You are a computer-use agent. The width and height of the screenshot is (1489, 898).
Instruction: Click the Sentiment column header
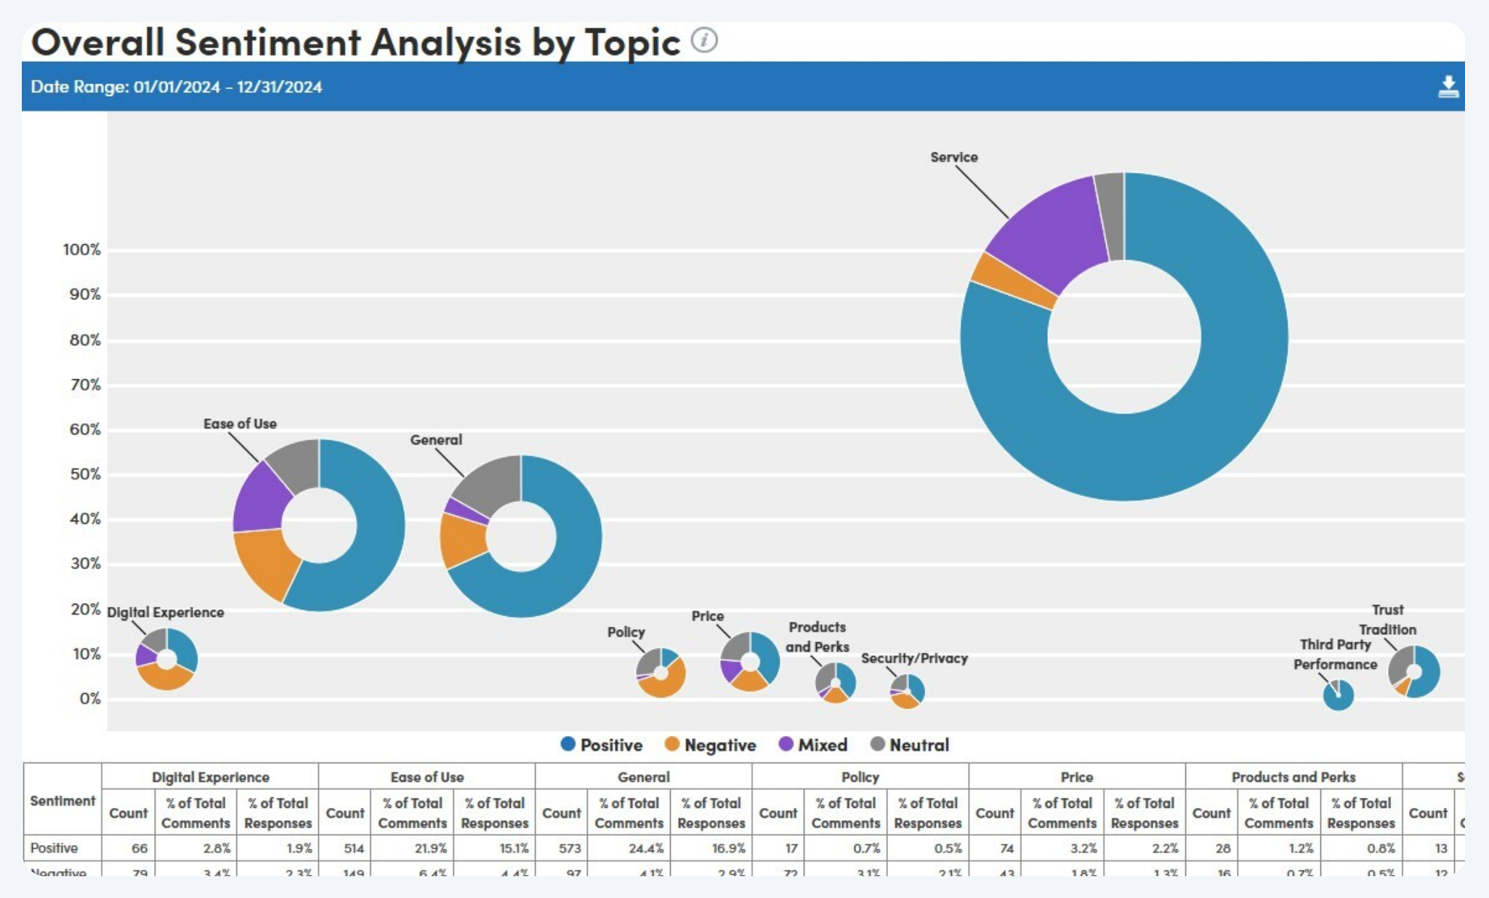[62, 800]
